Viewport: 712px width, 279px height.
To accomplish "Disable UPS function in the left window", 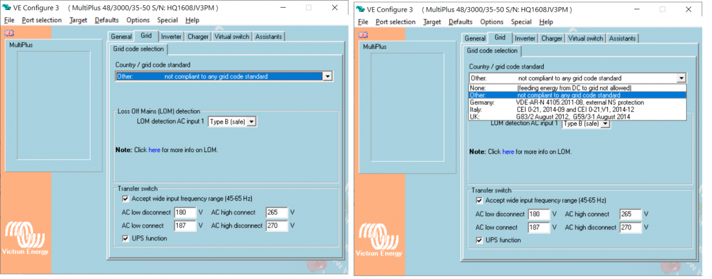I will point(126,238).
